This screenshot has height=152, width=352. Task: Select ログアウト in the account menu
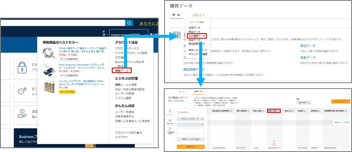[122, 137]
